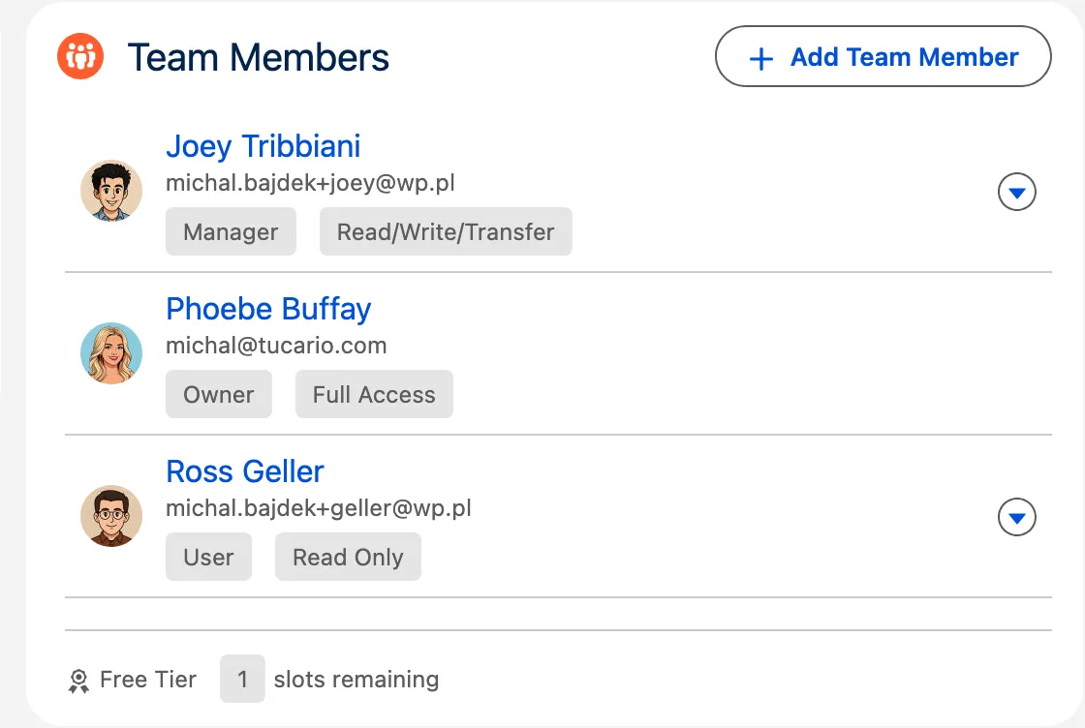Click Ross Geller's avatar picture
The image size is (1085, 728).
pos(111,516)
